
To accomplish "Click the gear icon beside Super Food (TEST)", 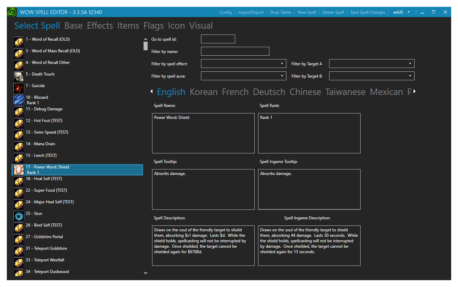I will click(19, 193).
